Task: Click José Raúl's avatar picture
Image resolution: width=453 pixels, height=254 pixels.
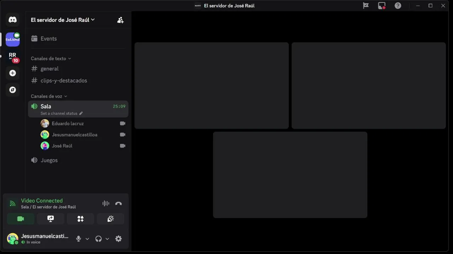Action: coord(45,146)
